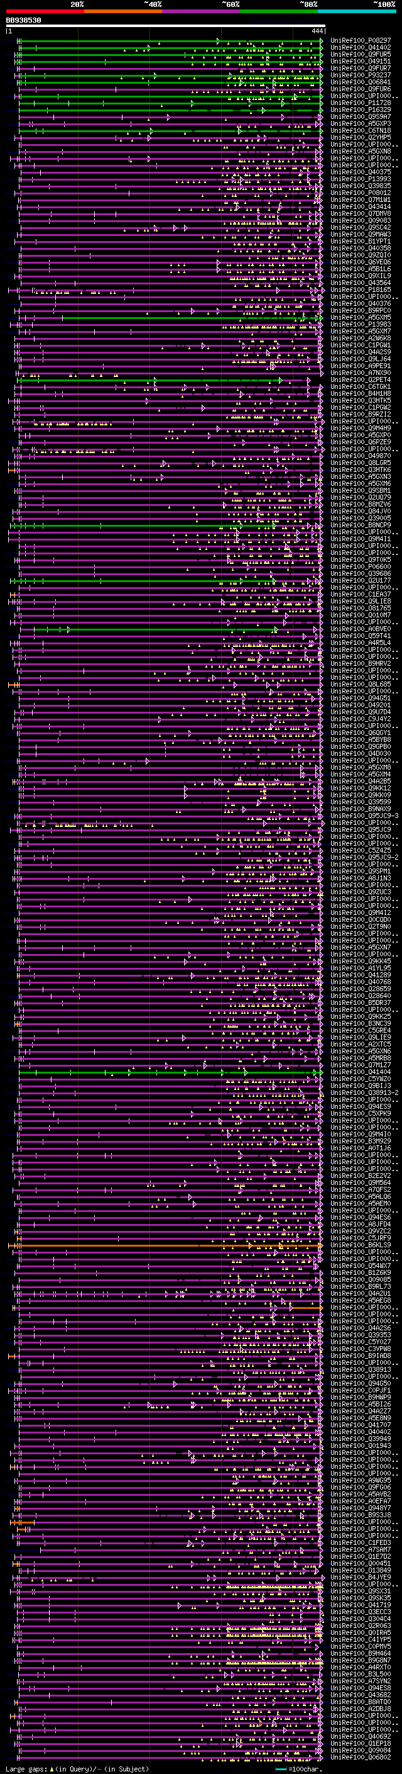Viewport: 402px width, 1774px height.
Task: Select the UniRef100_C5XPK9 entry
Action: 360,1114
